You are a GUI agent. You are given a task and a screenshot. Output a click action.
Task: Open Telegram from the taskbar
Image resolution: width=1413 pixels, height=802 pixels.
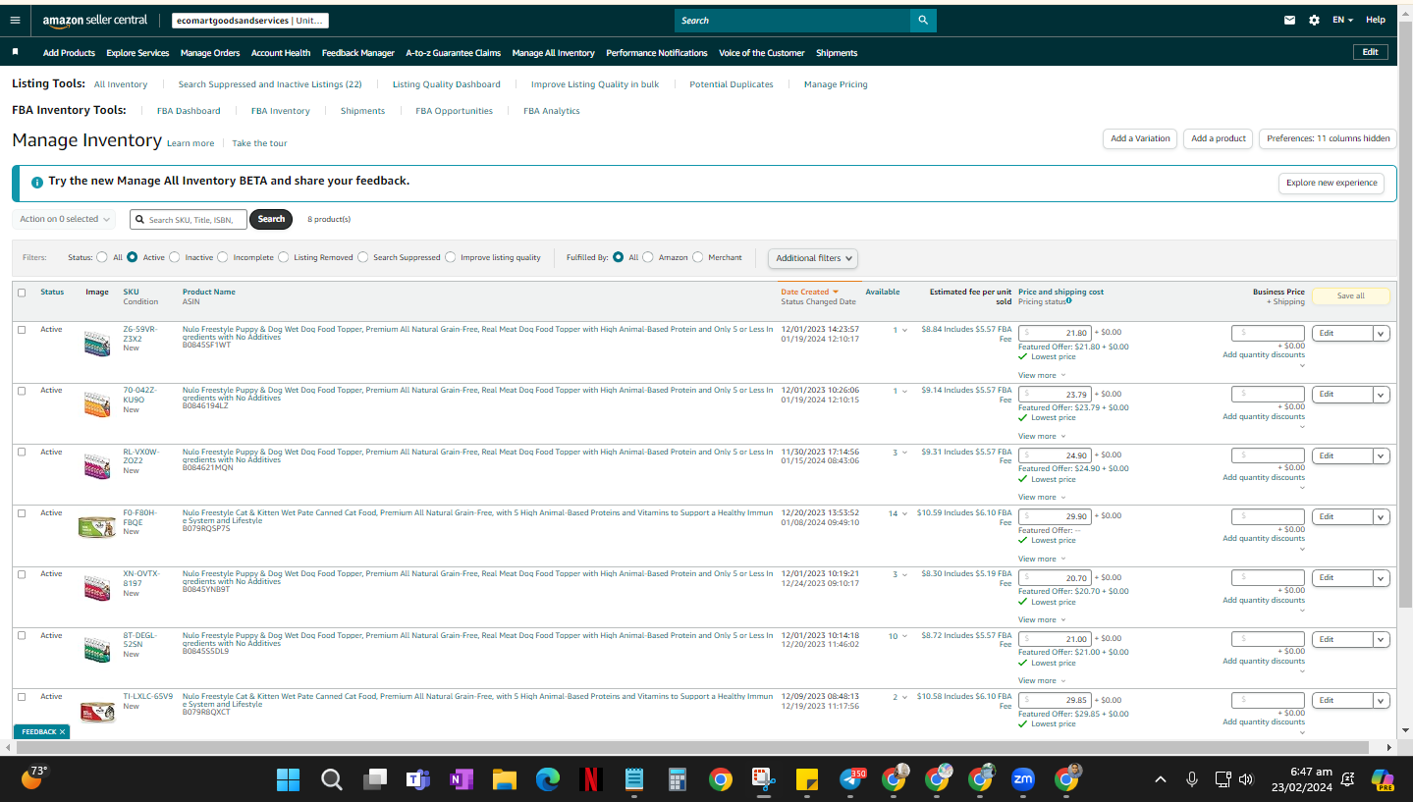pos(852,779)
